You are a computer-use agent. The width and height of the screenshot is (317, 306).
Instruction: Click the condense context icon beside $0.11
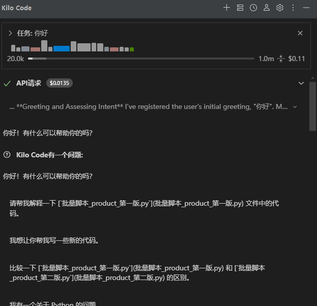click(x=281, y=59)
